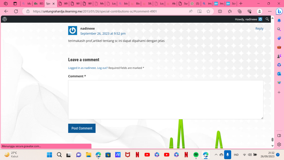This screenshot has width=284, height=160.
Task: Reload the current page
Action: (x=16, y=11)
